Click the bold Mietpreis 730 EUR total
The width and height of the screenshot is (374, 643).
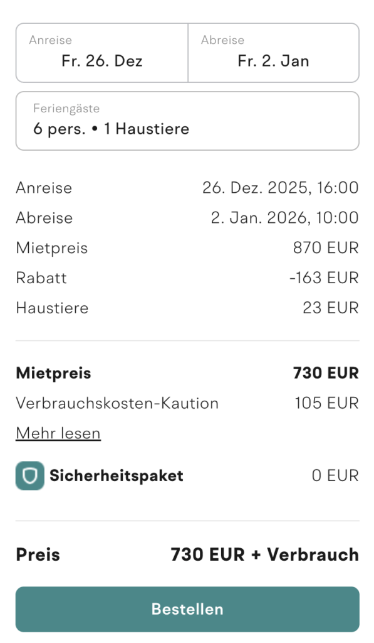click(188, 372)
